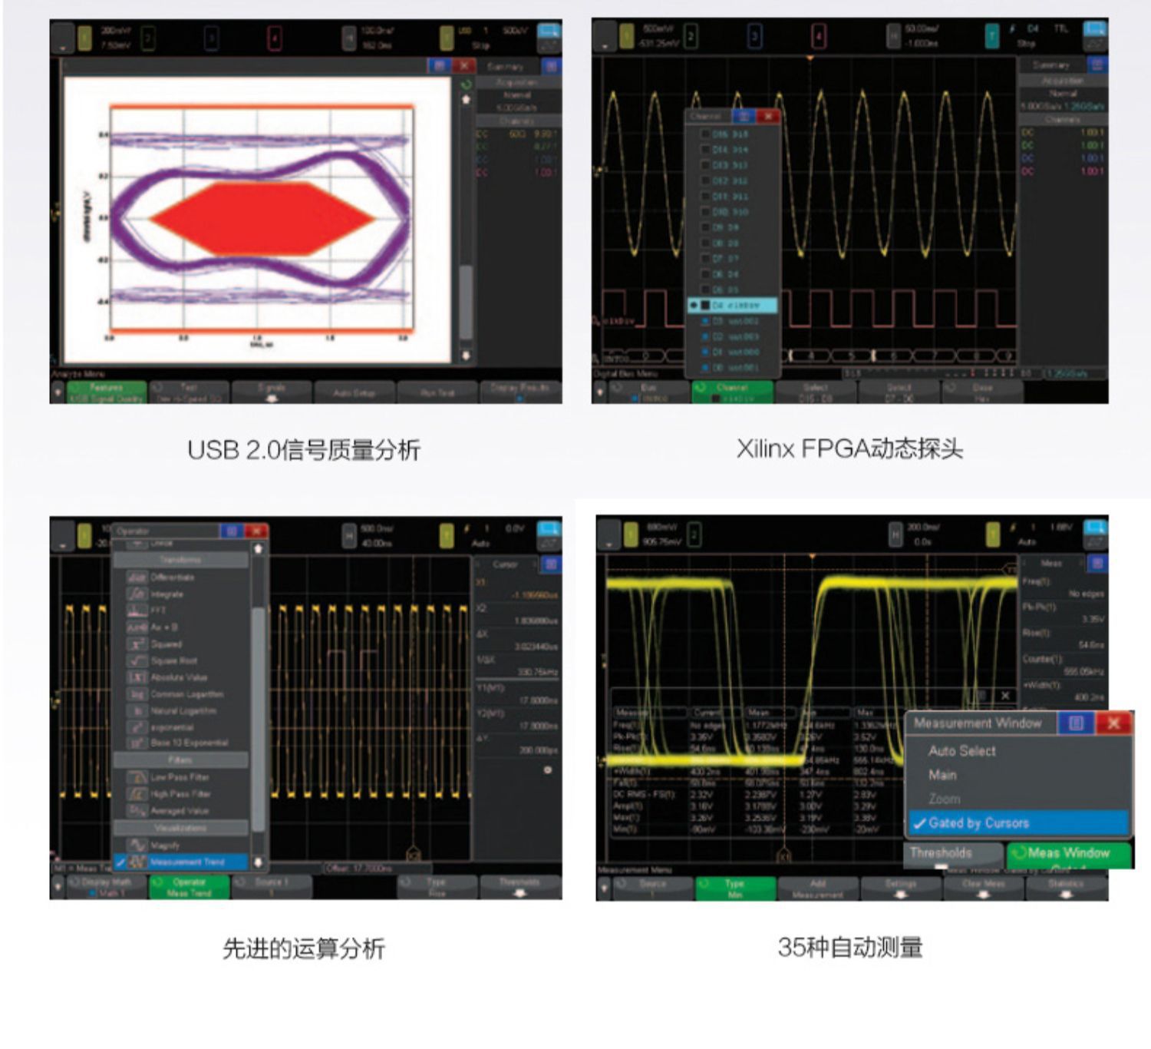
Task: Choose the Absolute Value operator icon
Action: click(x=137, y=677)
